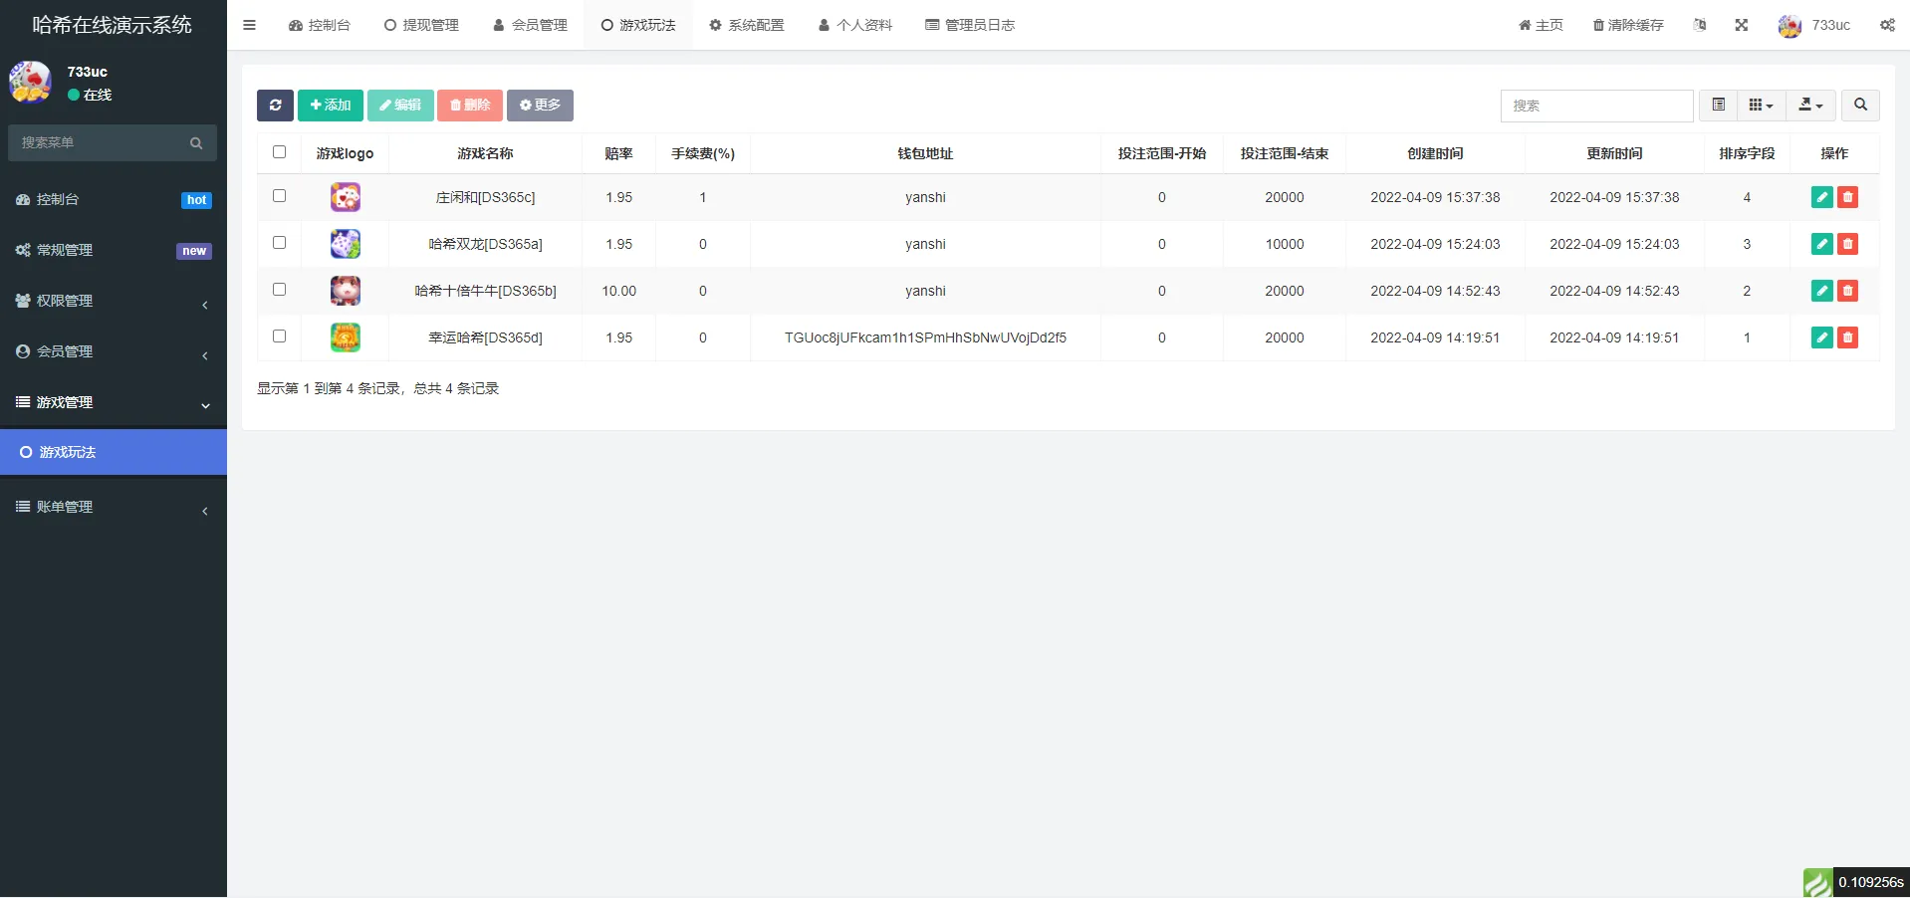
Task: Click the refresh table button
Action: tap(275, 106)
